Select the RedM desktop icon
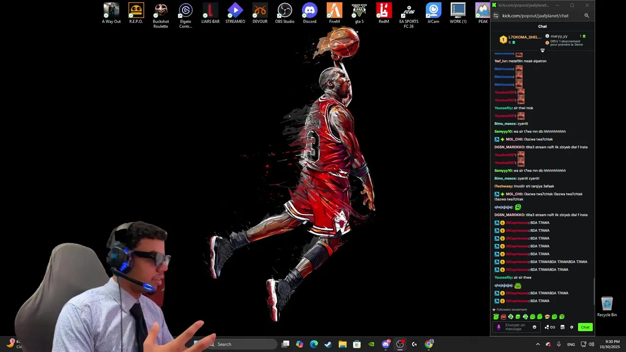This screenshot has width=626, height=352. 384,13
